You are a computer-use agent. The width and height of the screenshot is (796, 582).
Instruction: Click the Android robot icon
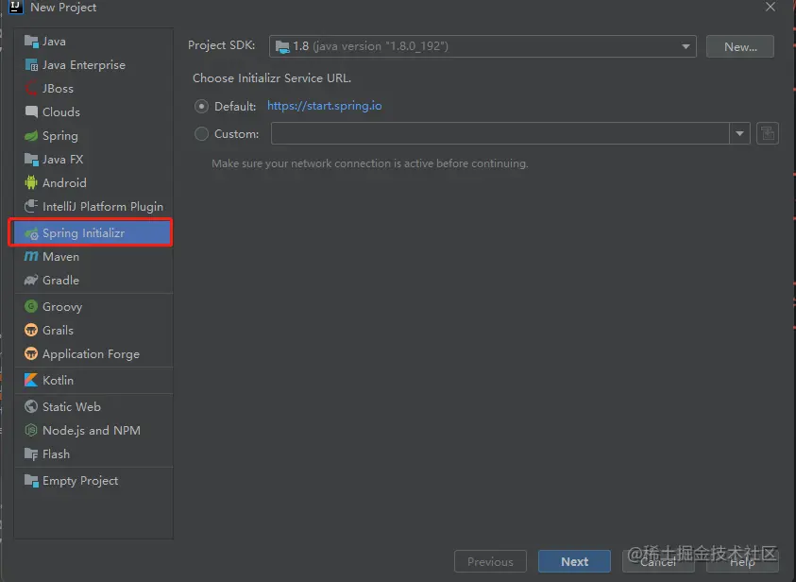click(31, 183)
